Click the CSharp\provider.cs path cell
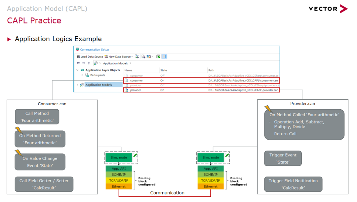This screenshot has height=202, width=357. [x=244, y=85]
